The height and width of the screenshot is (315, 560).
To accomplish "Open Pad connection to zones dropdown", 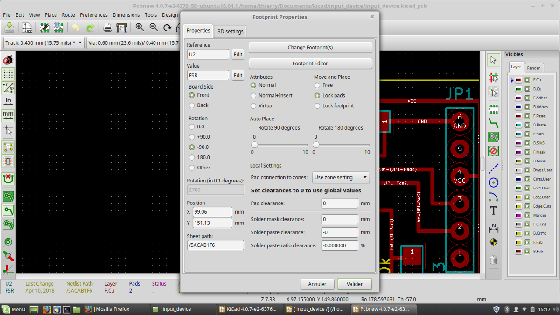I will point(341,177).
